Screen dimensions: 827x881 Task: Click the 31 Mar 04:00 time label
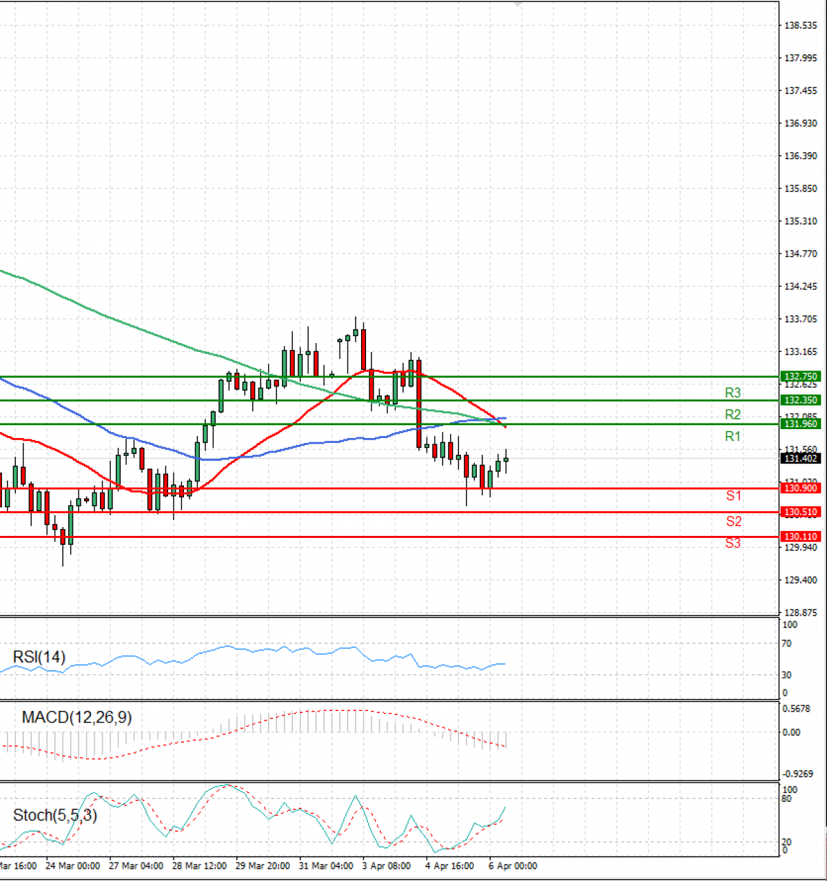(x=327, y=866)
